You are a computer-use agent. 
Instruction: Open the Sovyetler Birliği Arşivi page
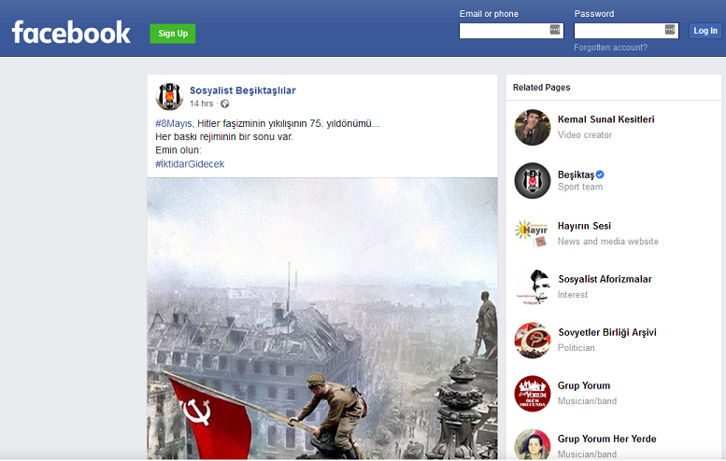(607, 332)
